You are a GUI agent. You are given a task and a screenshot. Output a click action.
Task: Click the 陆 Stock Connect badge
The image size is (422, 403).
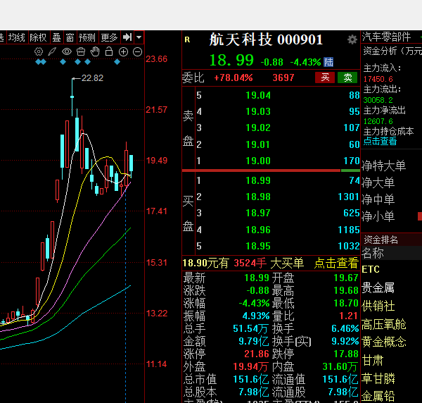328,62
